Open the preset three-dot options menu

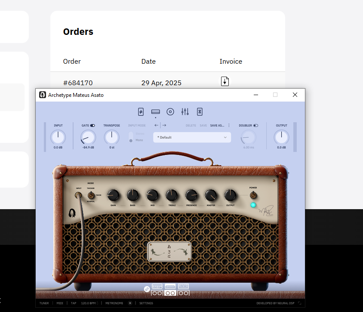point(229,125)
